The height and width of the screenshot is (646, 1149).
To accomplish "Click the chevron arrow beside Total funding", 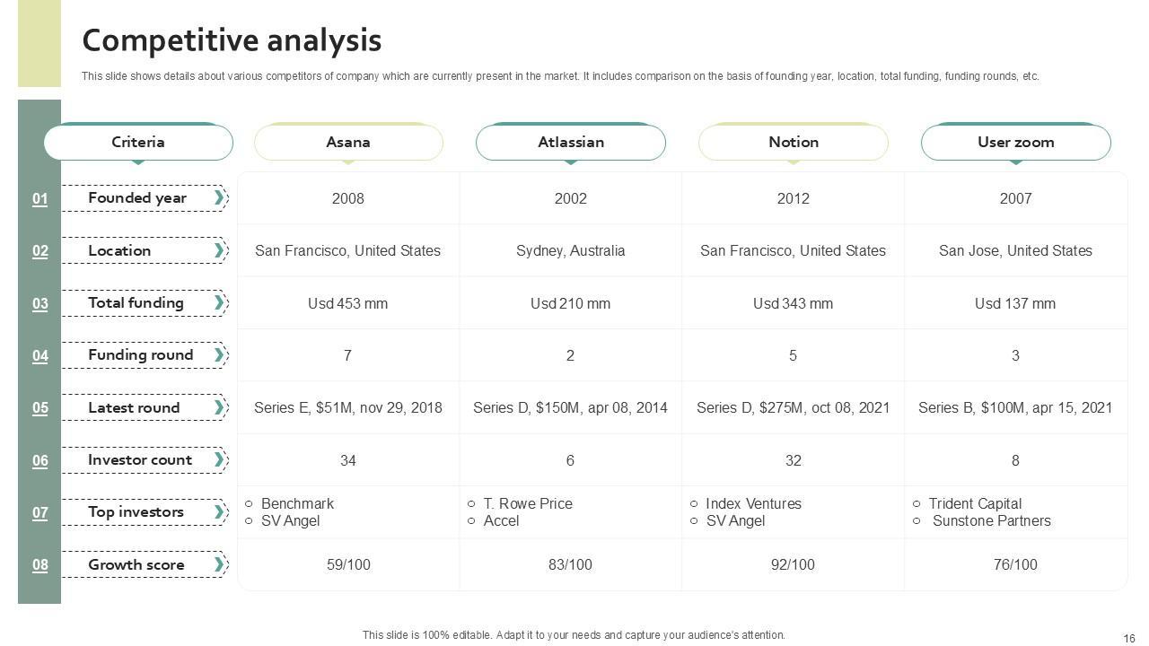I will (x=219, y=303).
